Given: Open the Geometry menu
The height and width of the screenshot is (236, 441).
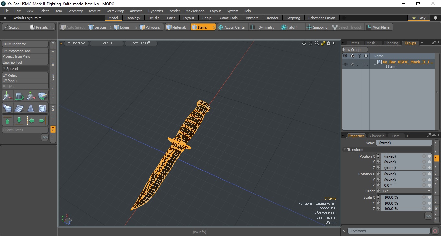Looking at the screenshot, I should (75, 11).
